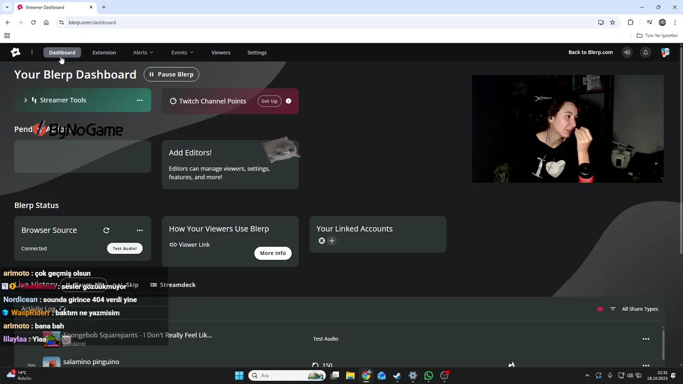Click the speaker volume icon in Blerp header
This screenshot has width=683, height=384.
pos(627,52)
